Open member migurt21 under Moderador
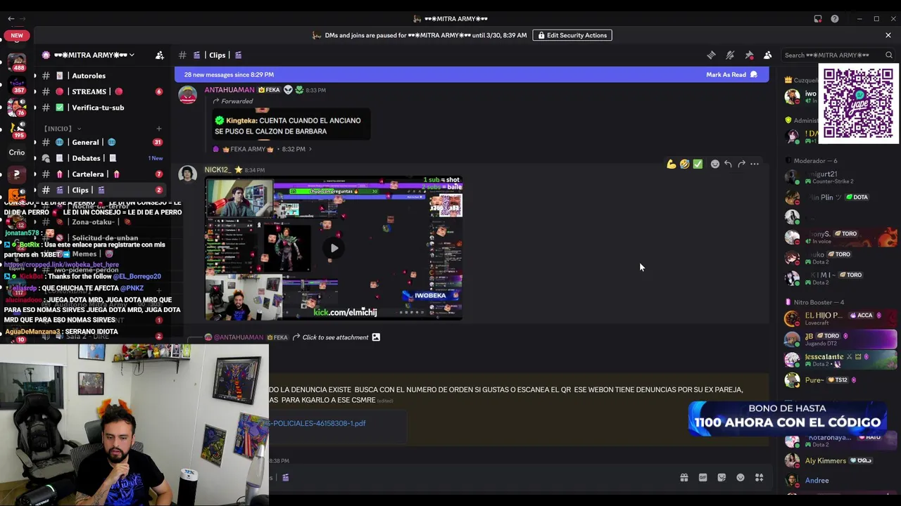Screen dimensions: 901x506 tap(838, 177)
